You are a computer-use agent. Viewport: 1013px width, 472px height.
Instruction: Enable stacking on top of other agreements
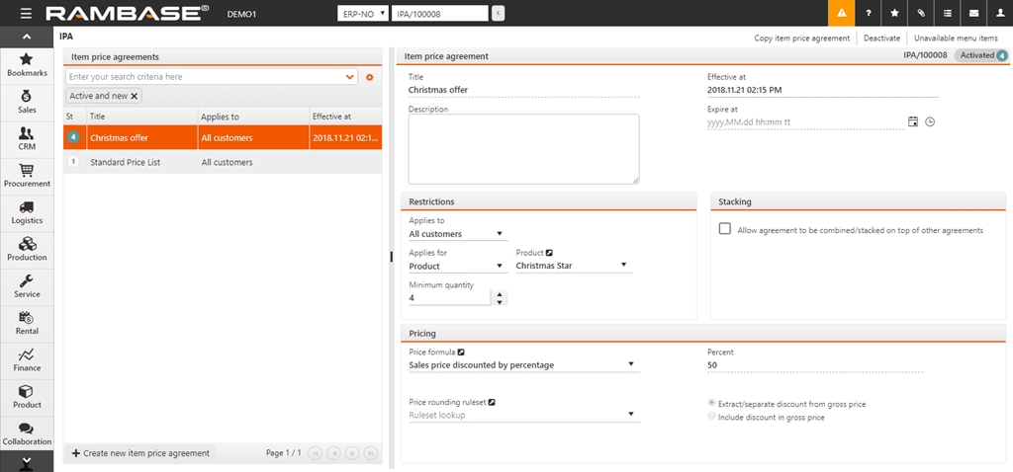tap(725, 229)
